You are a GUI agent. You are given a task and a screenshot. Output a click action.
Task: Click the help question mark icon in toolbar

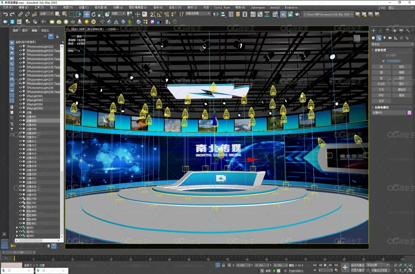coord(175,22)
